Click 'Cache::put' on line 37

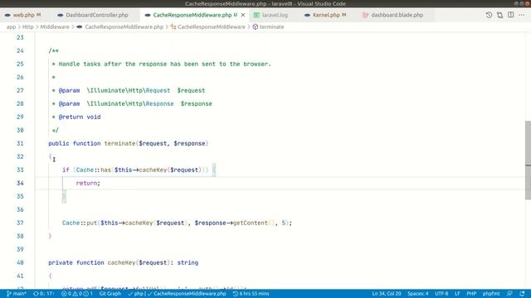(x=80, y=223)
